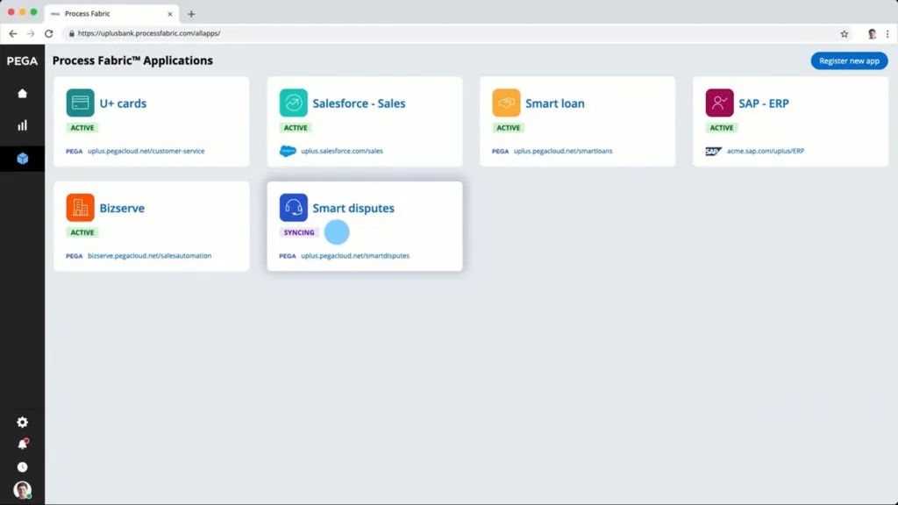Click uplus.salesforce.com/sales URL
Viewport: 898px width, 505px height.
(342, 151)
